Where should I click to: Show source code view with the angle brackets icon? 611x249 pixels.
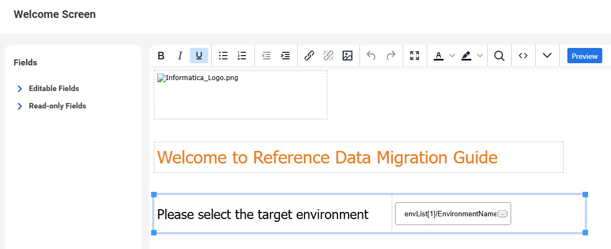click(x=523, y=56)
